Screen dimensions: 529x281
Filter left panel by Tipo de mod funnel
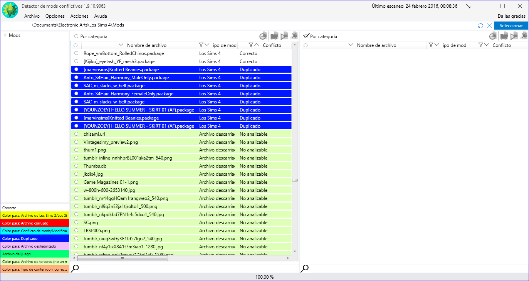point(201,45)
